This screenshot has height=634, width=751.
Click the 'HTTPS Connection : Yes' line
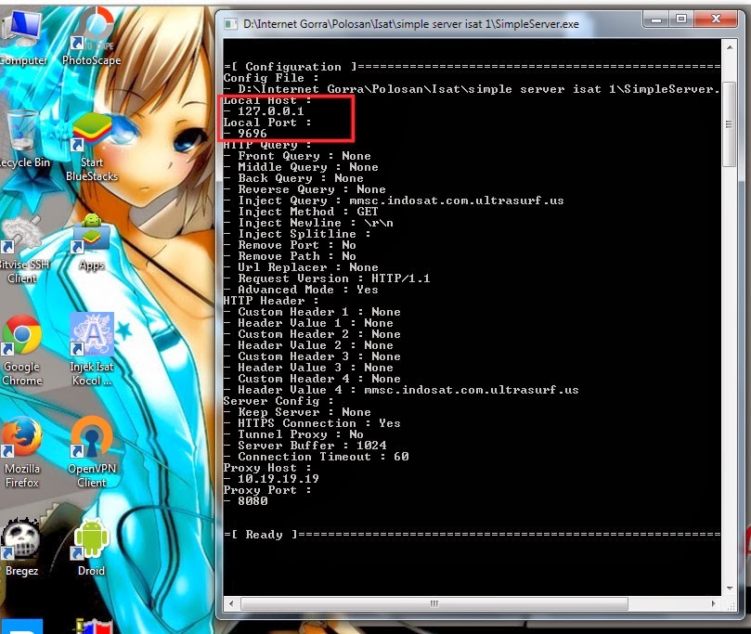tap(312, 423)
